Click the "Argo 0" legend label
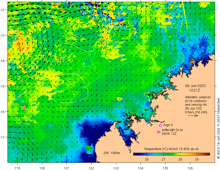This screenshot has width=220, height=170. pyautogui.click(x=168, y=125)
